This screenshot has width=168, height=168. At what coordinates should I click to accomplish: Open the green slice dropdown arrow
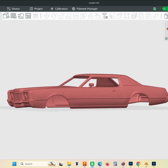pyautogui.click(x=164, y=9)
